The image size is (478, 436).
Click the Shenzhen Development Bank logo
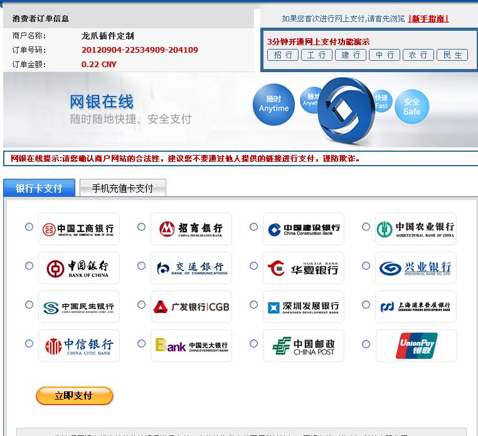point(304,307)
